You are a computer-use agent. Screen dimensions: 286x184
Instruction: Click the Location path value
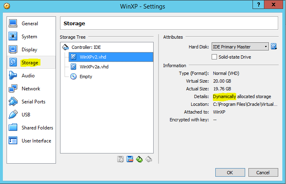tap(245, 104)
